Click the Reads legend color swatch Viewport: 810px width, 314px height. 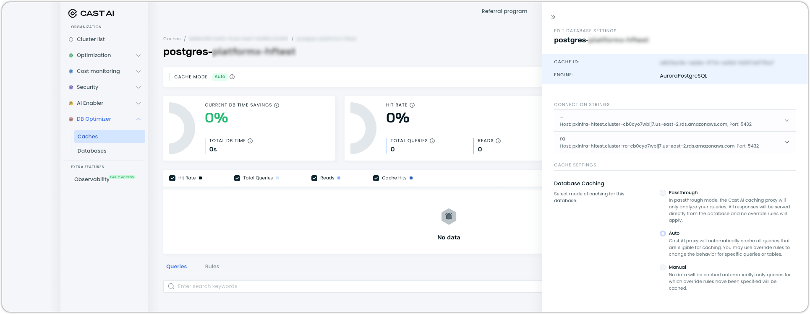[339, 178]
